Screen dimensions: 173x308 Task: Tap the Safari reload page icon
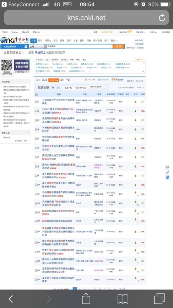162,18
